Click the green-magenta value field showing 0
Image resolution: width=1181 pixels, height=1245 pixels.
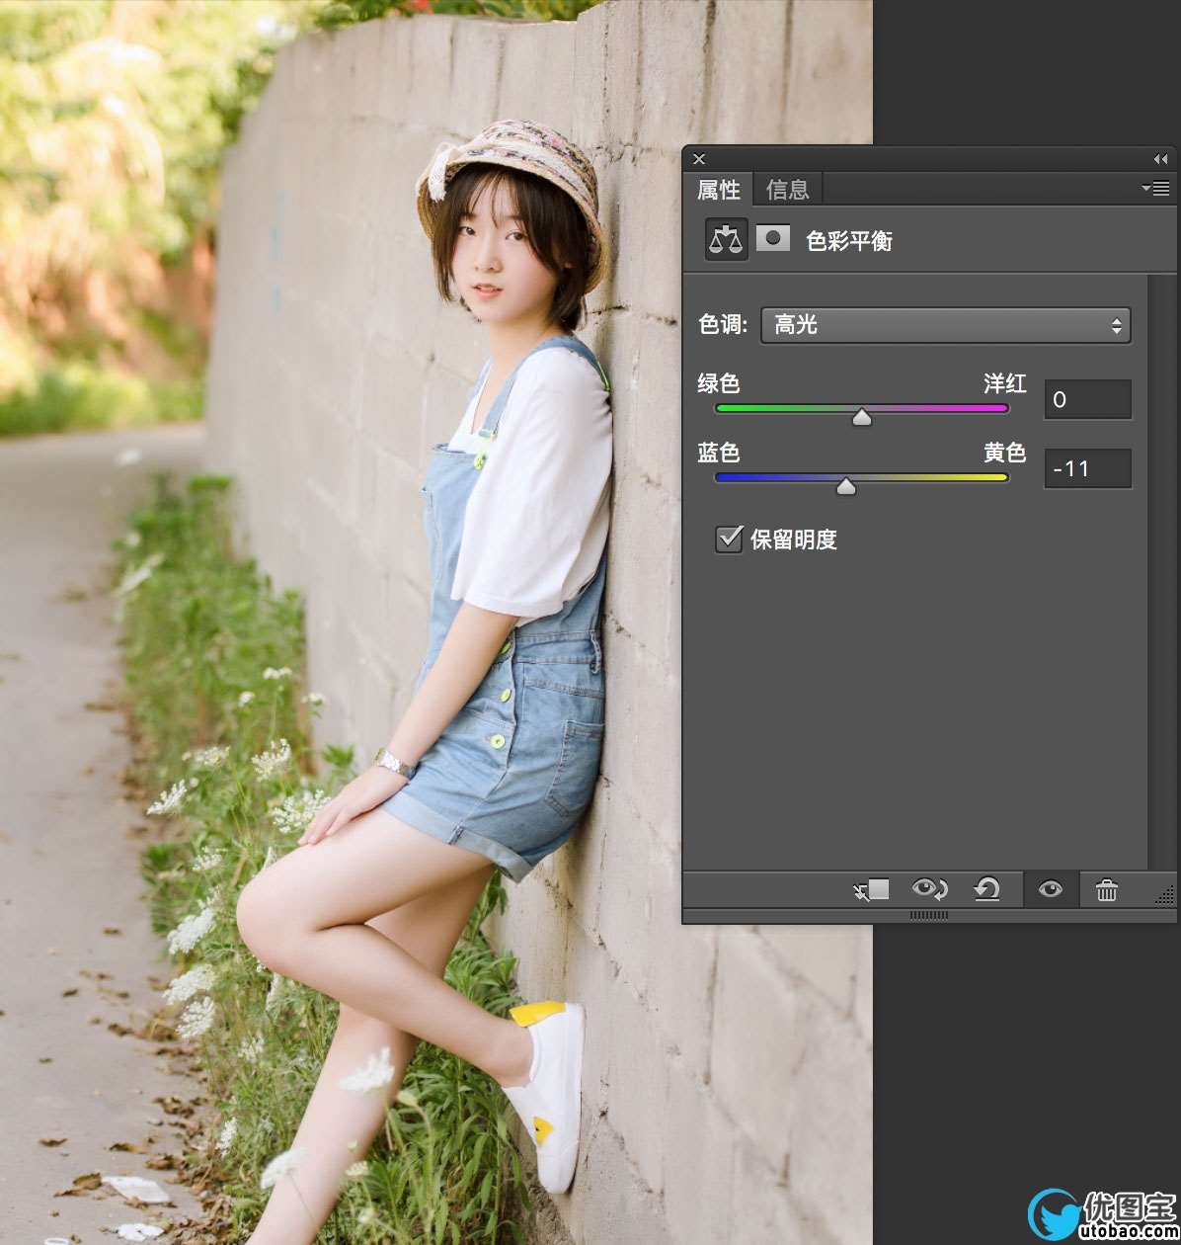pos(1087,400)
